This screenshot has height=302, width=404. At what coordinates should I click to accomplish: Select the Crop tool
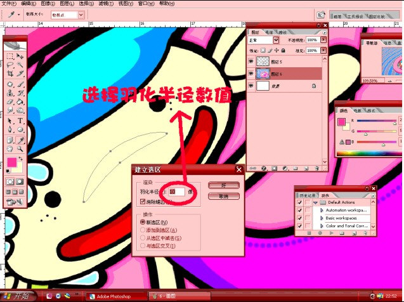pyautogui.click(x=10, y=74)
